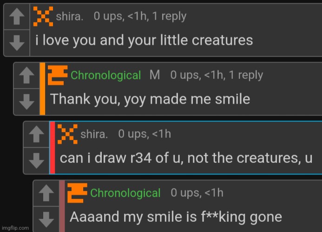Click the red bar on shira's reply
The image size is (322, 232).
[52, 148]
